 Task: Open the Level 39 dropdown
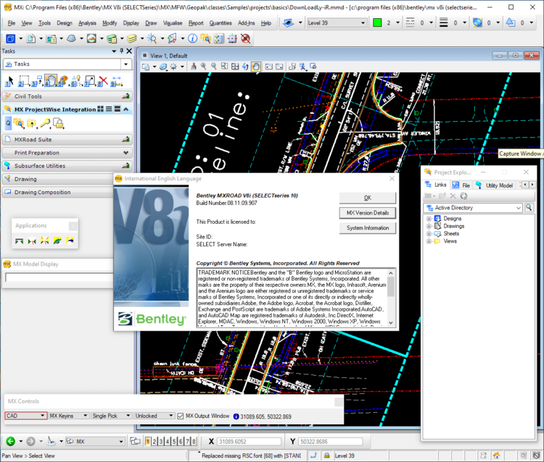tap(363, 23)
